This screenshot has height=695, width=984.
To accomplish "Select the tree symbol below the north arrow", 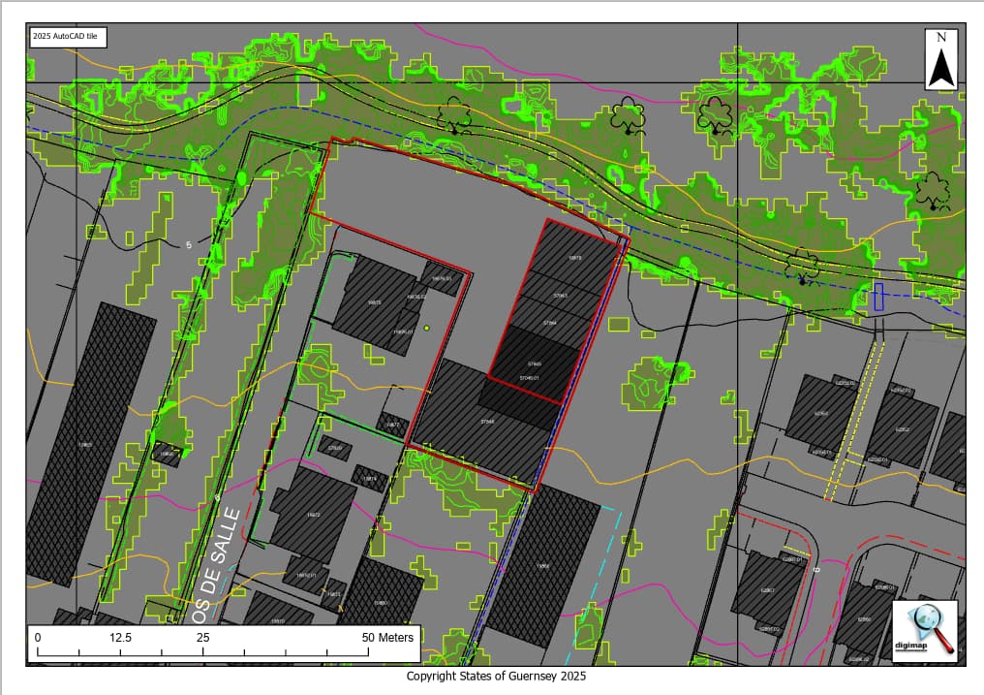I will click(x=934, y=191).
